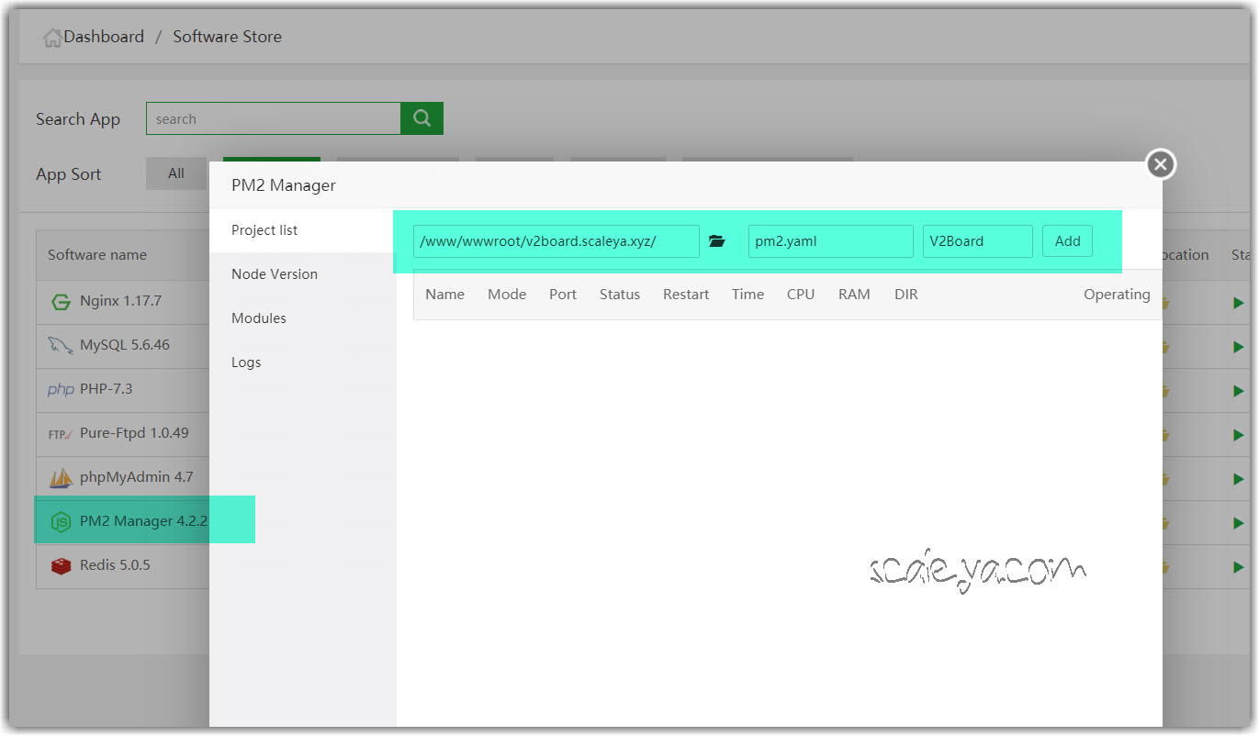The height and width of the screenshot is (736, 1259).
Task: Switch to the Node Version tab
Action: pos(275,274)
